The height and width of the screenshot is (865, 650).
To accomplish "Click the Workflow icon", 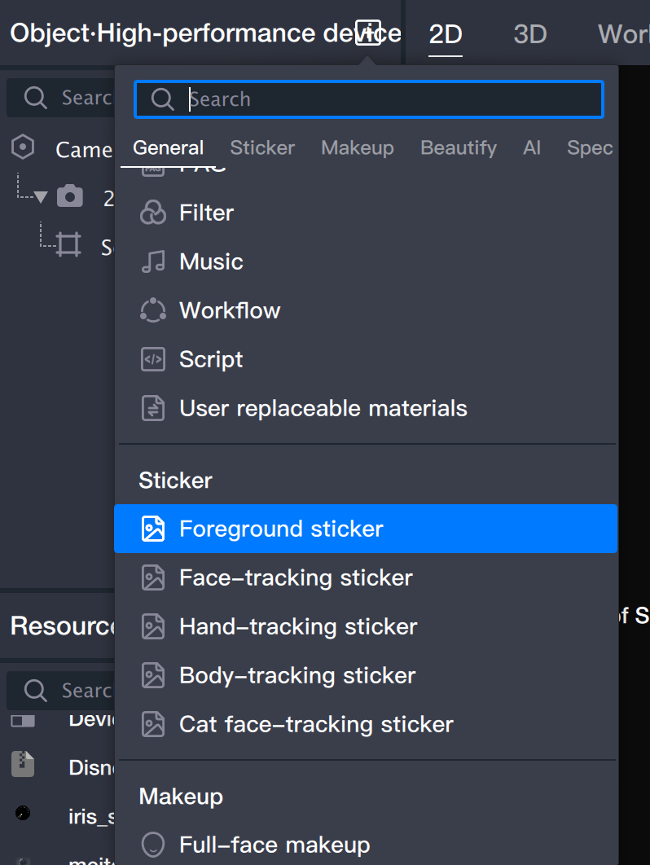I will click(x=153, y=310).
